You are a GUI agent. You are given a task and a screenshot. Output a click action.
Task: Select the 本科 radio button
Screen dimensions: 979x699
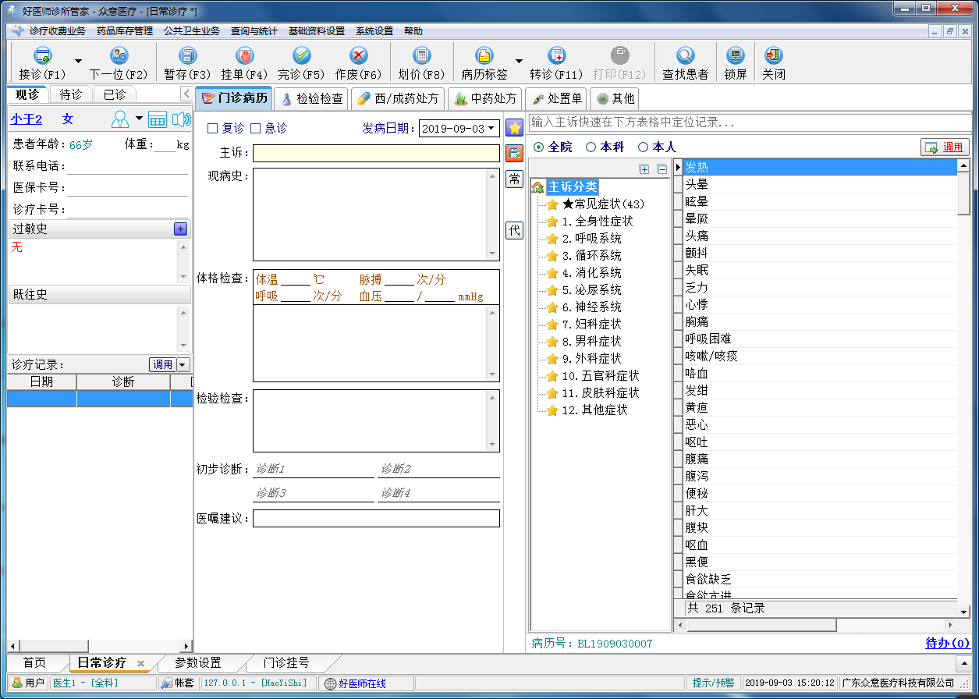(591, 147)
